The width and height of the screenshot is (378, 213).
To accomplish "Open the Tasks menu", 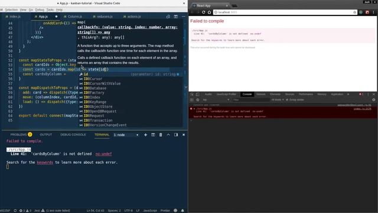I will (x=50, y=9).
